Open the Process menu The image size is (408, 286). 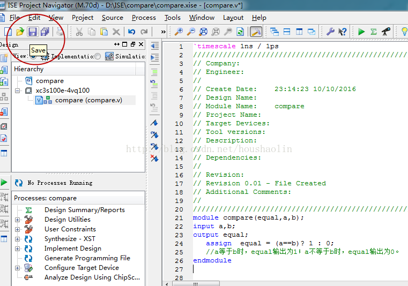coord(144,18)
